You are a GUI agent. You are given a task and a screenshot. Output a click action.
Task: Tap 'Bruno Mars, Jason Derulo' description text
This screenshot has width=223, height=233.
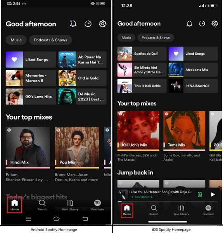click(x=76, y=177)
